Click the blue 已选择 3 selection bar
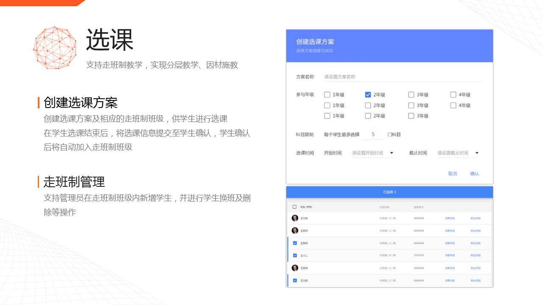This screenshot has width=543, height=305. coord(389,192)
